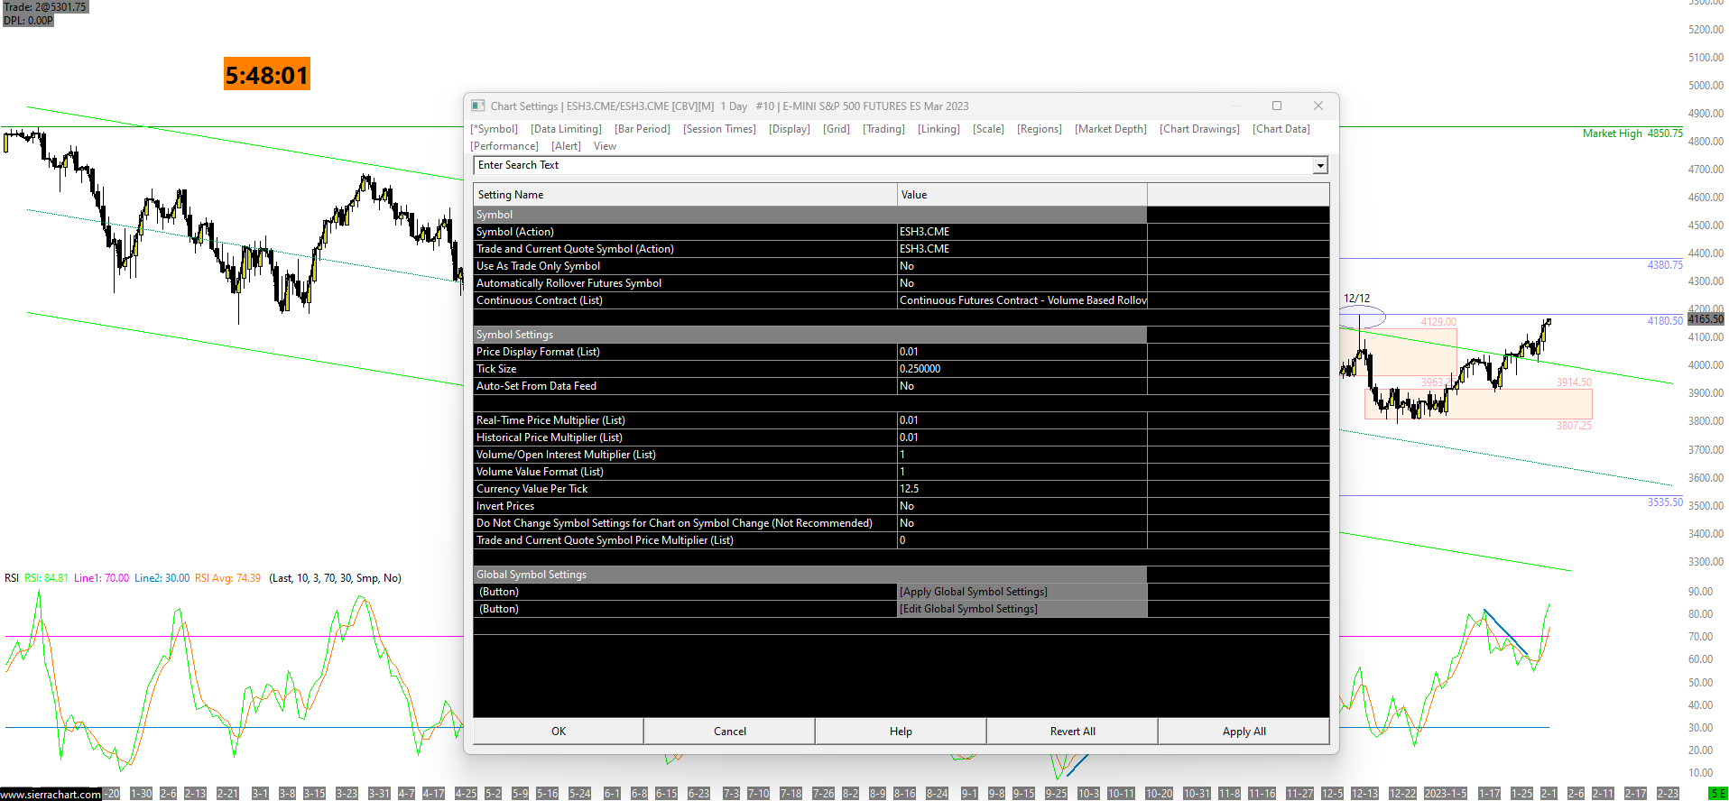
Task: Click the Revert All button
Action: 1072,732
